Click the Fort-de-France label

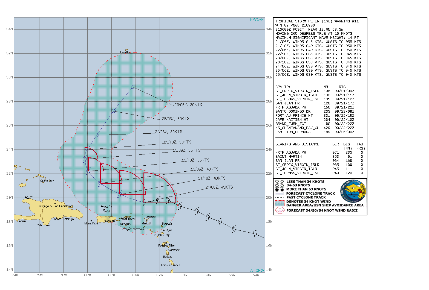[171, 265]
